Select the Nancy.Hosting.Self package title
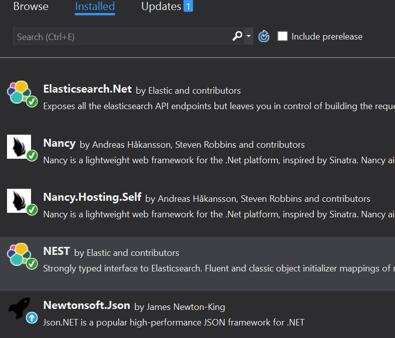This screenshot has height=338, width=395. 92,197
